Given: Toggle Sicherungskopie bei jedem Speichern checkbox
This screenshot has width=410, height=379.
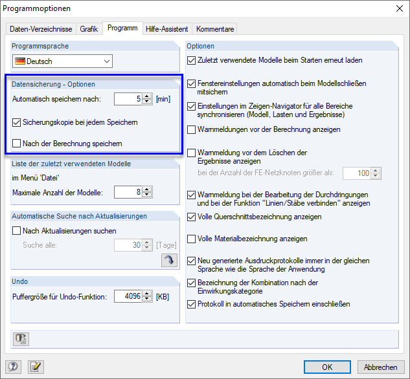Looking at the screenshot, I should [16, 122].
